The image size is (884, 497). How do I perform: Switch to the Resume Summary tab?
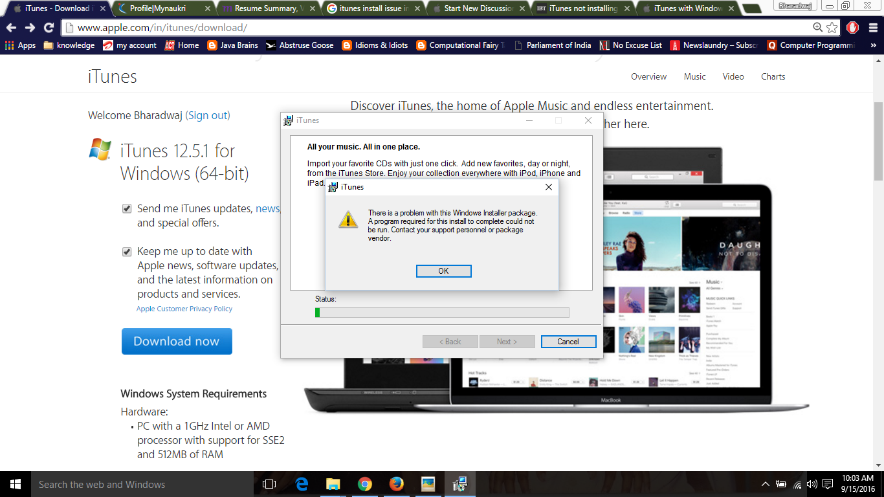point(265,8)
